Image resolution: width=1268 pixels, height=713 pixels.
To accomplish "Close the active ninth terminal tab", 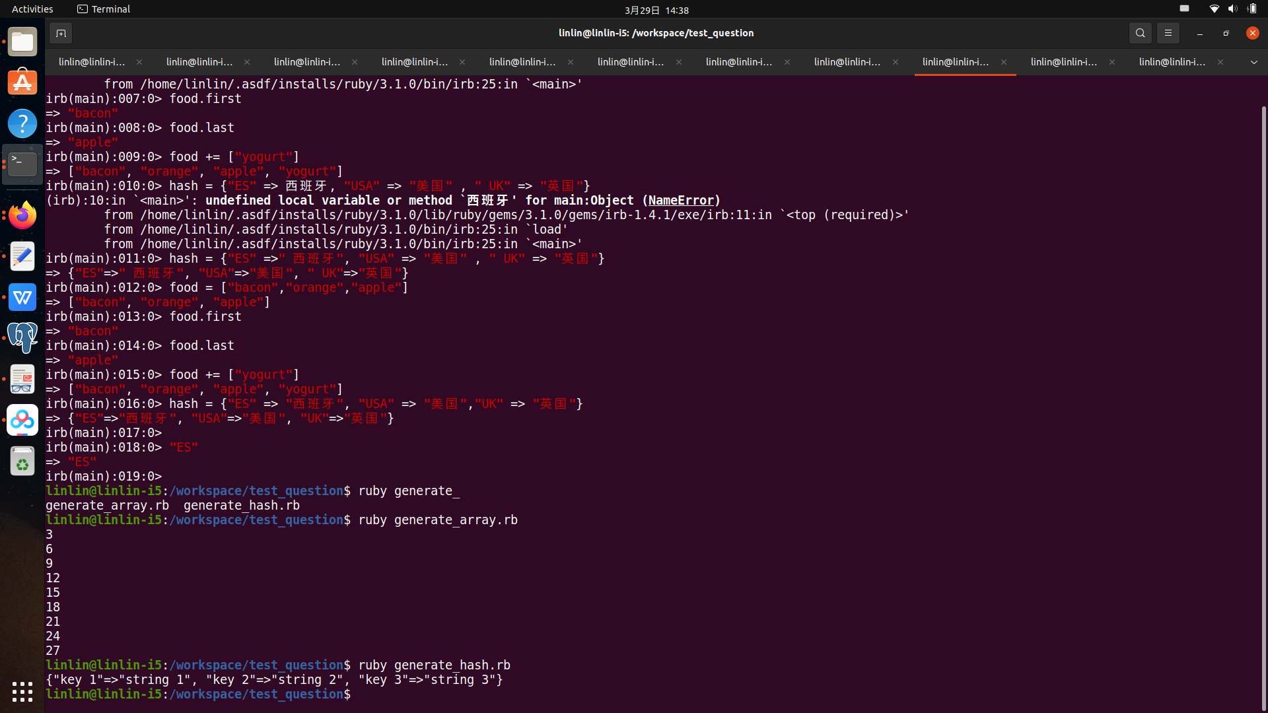I will [x=1004, y=62].
